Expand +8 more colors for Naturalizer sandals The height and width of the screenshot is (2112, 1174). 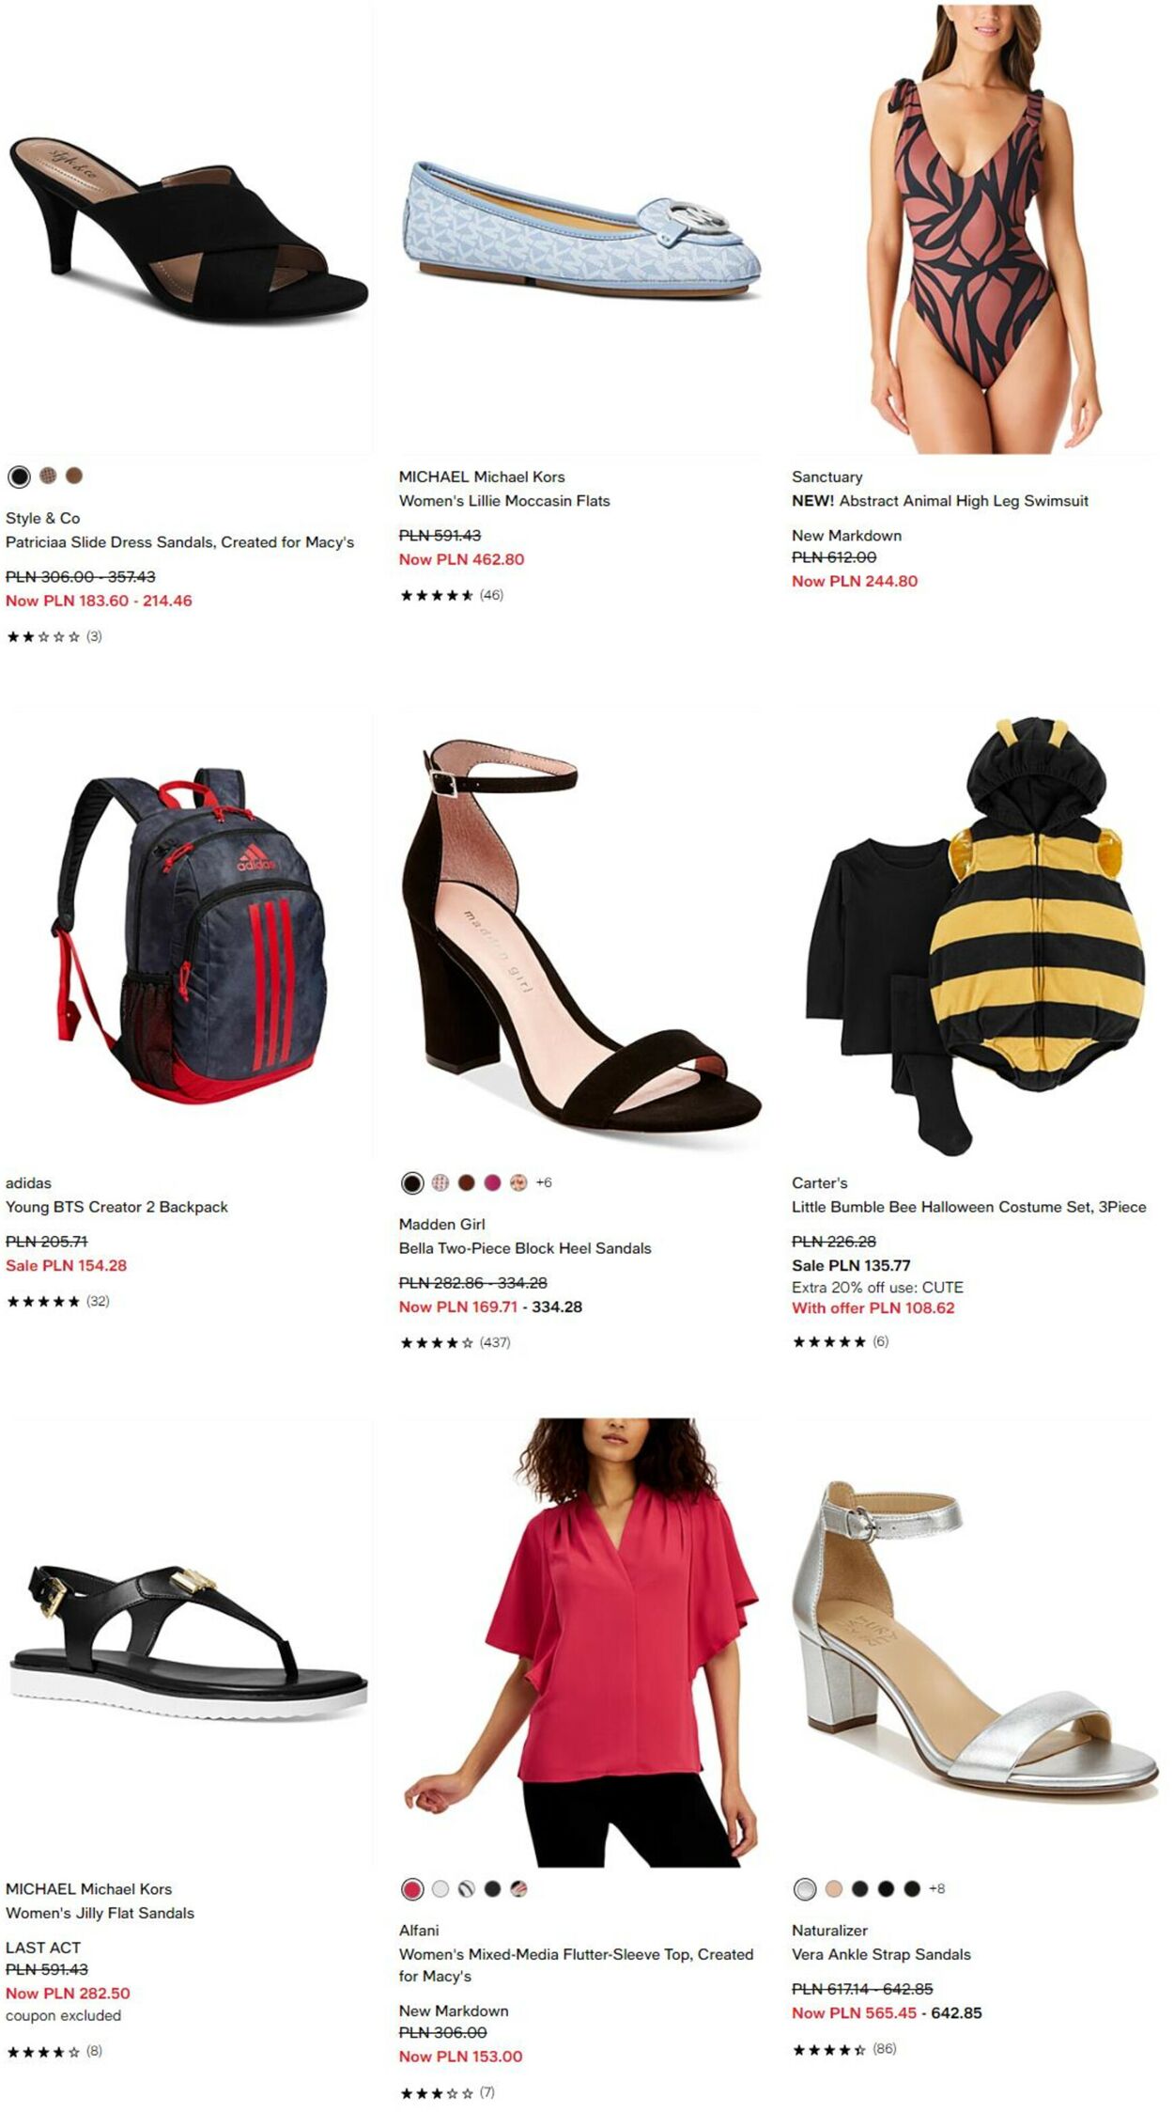tap(936, 1888)
